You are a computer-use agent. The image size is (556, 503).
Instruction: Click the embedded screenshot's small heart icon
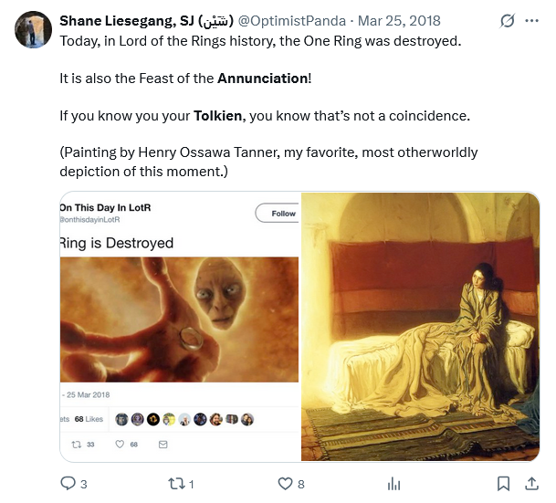pos(120,445)
